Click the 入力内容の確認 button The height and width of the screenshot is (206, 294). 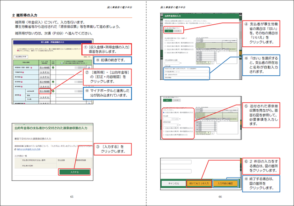tap(226, 184)
